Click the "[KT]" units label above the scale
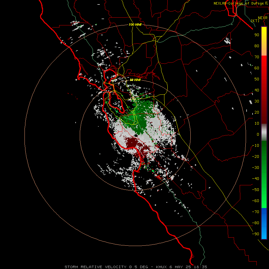This screenshot has width=269, height=269. point(255,21)
